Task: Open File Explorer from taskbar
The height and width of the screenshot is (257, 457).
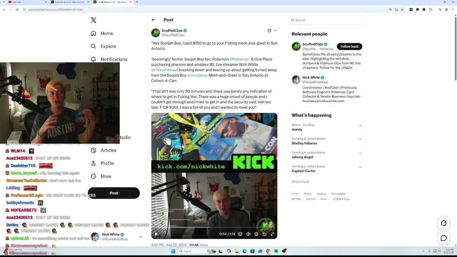Action: (237, 251)
